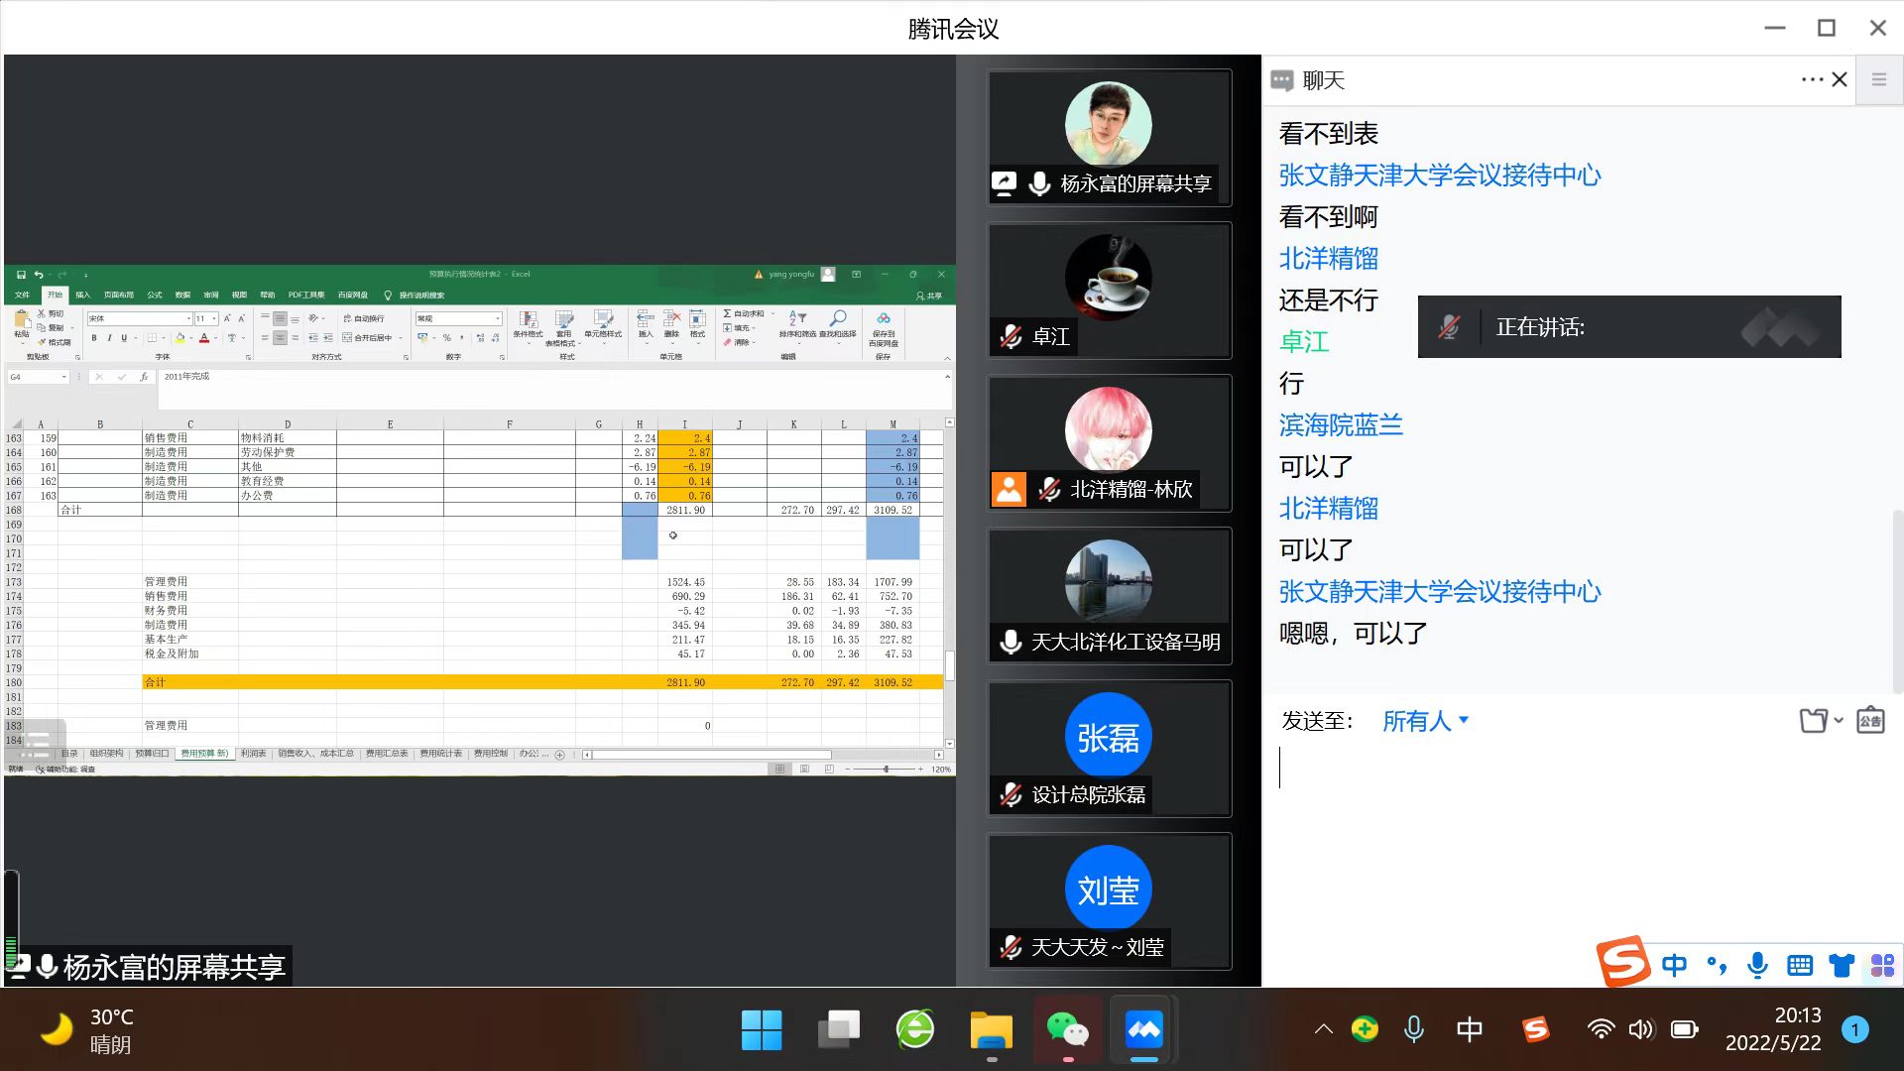1904x1071 pixels.
Task: Open the 百度网盘 ribbon tab in Excel
Action: pos(352,295)
